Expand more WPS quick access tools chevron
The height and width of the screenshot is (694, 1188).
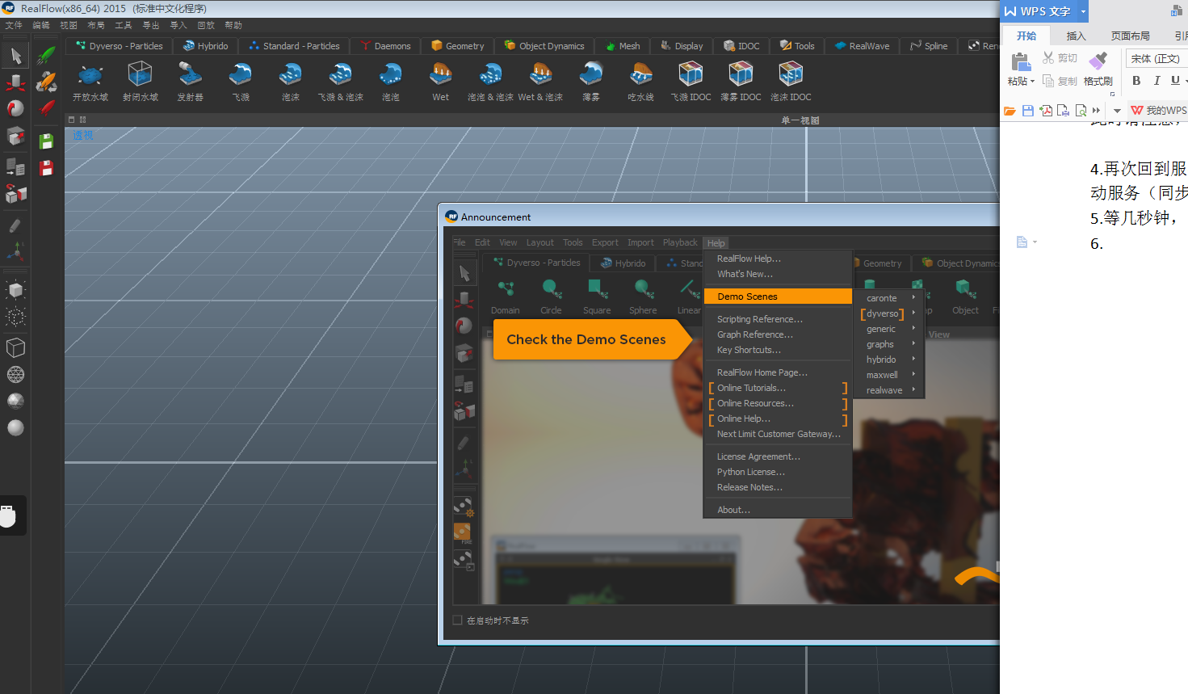(1096, 111)
